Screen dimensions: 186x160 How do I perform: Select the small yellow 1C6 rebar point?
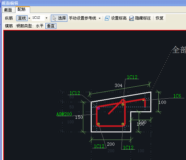coord(143,100)
